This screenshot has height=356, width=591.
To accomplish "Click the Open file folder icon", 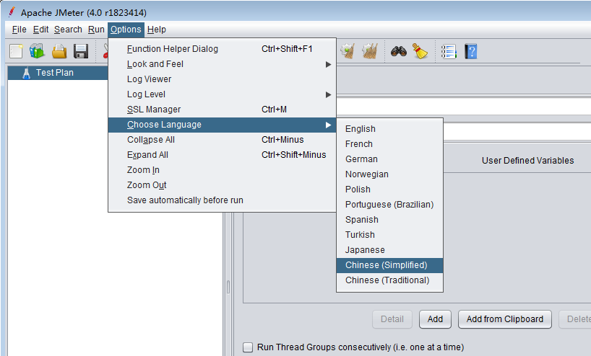I will pos(59,51).
